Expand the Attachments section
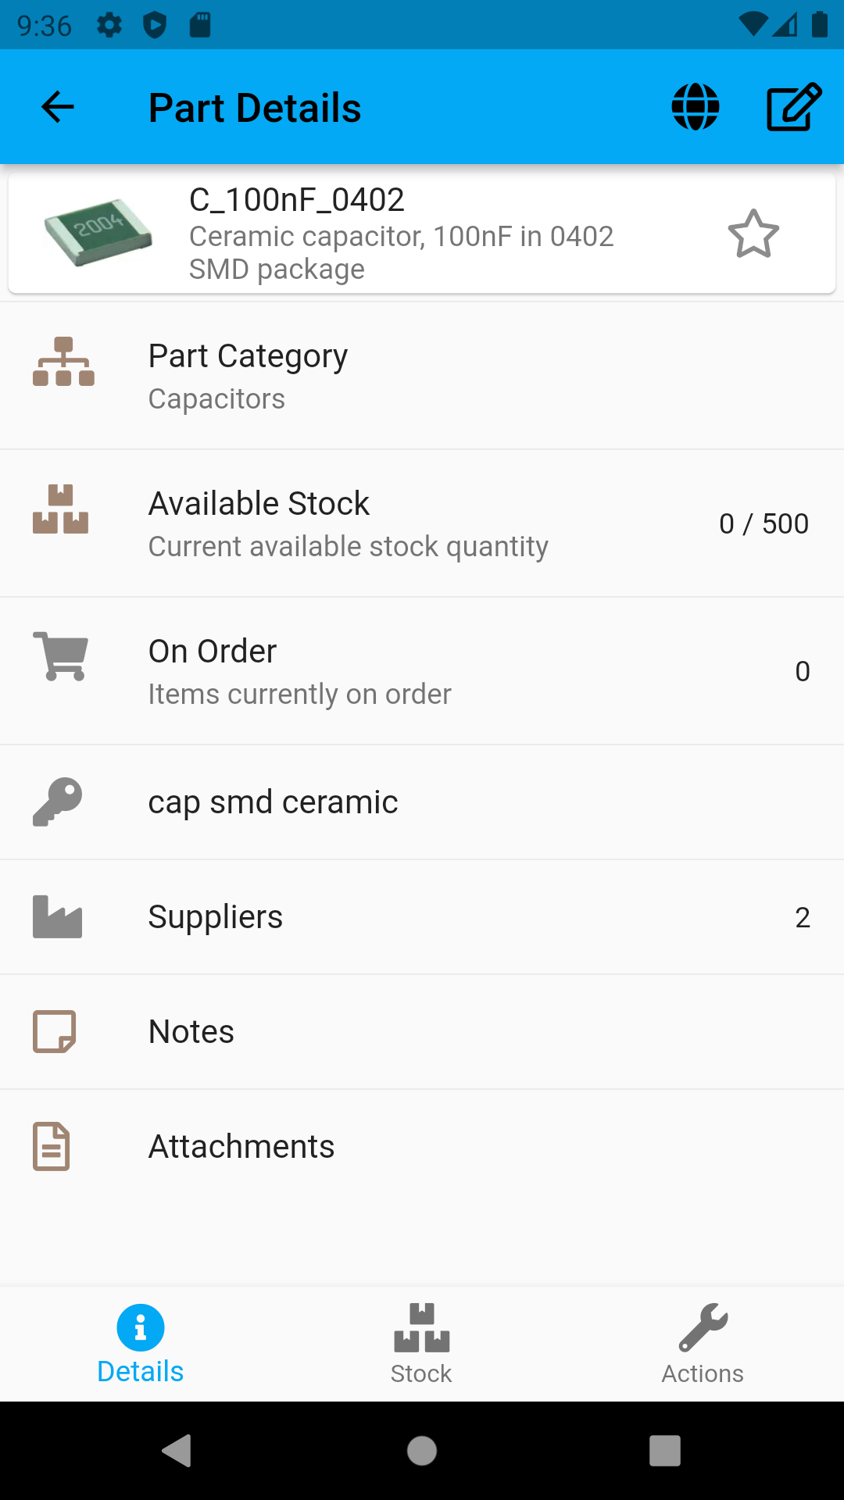The width and height of the screenshot is (844, 1500). 422,1147
